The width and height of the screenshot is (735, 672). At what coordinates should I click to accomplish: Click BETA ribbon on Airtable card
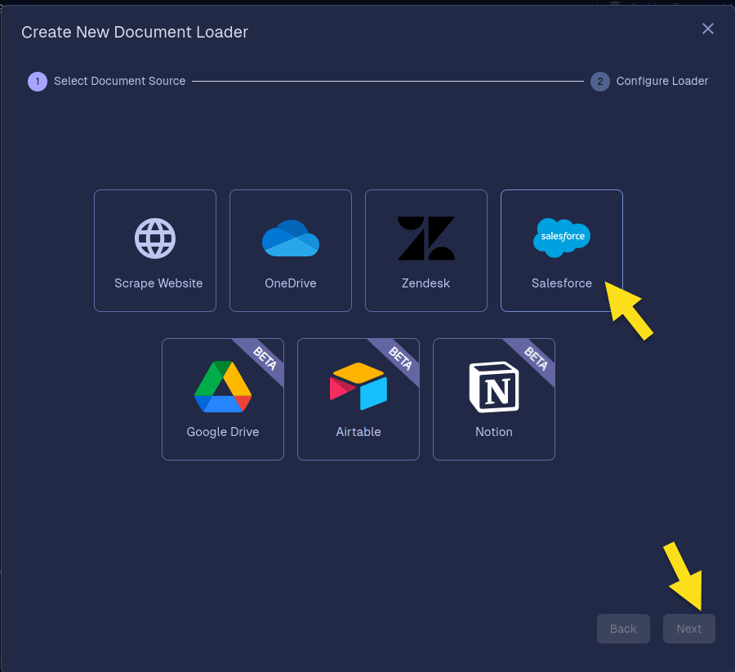pyautogui.click(x=400, y=358)
